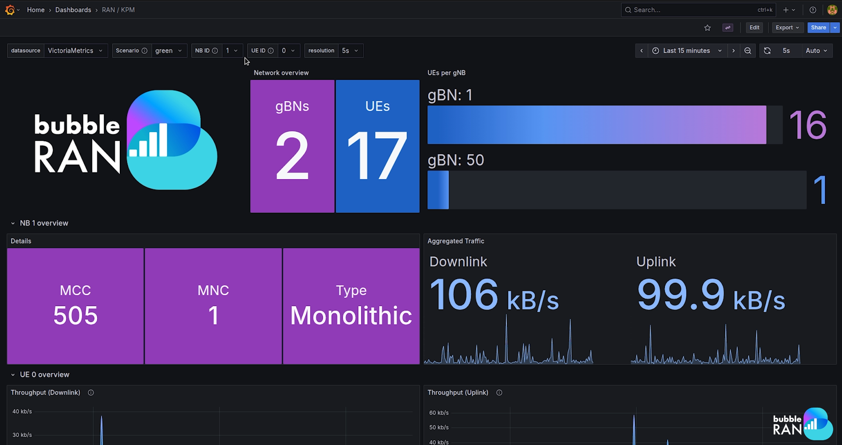This screenshot has height=445, width=842.
Task: Go to Dashboards breadcrumb
Action: 73,10
